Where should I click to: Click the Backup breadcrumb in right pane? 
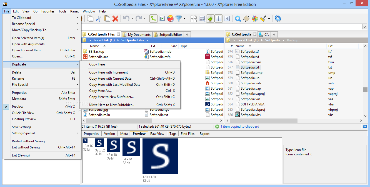tap(292, 40)
